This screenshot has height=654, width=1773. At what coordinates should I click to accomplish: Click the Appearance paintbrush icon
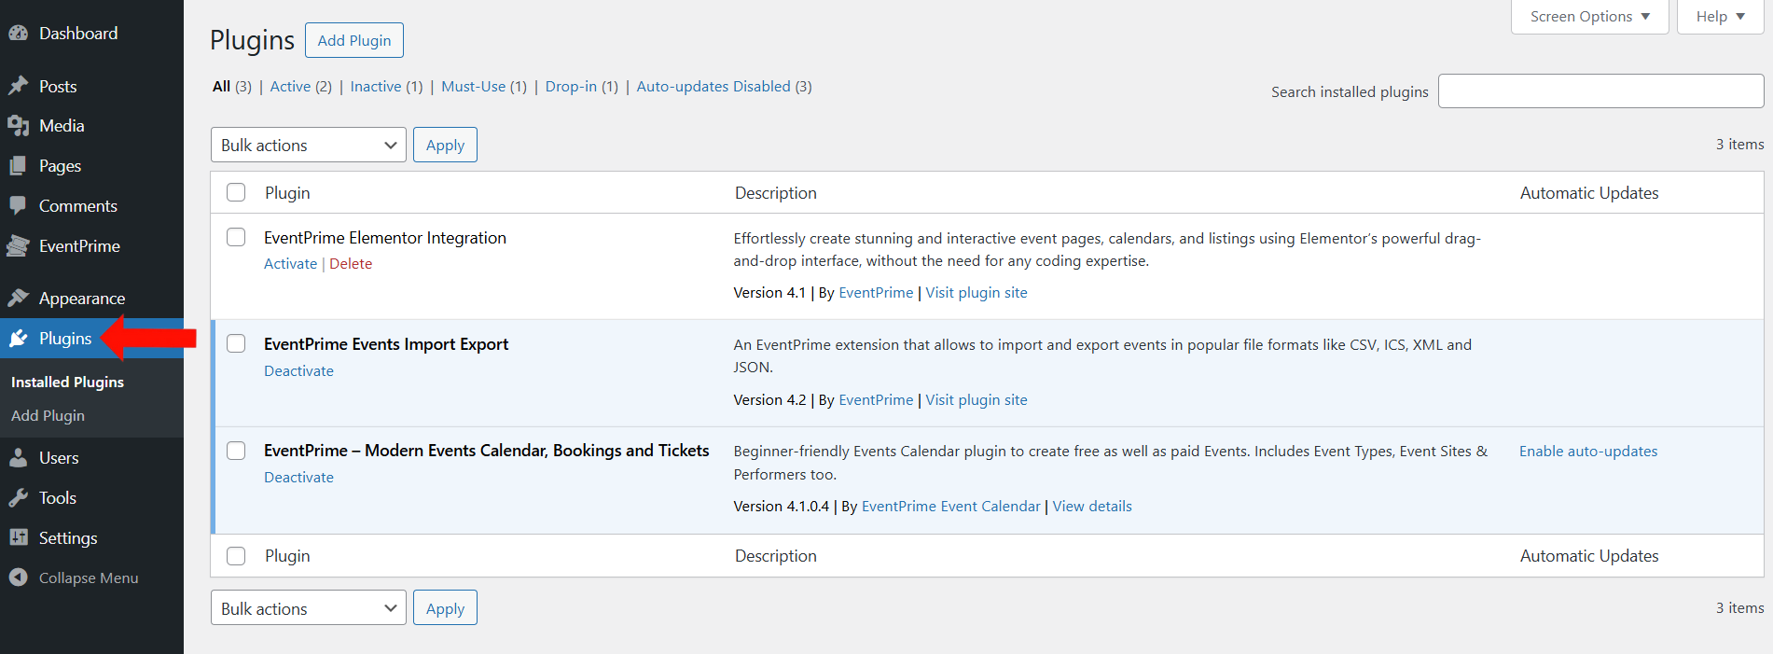[18, 298]
